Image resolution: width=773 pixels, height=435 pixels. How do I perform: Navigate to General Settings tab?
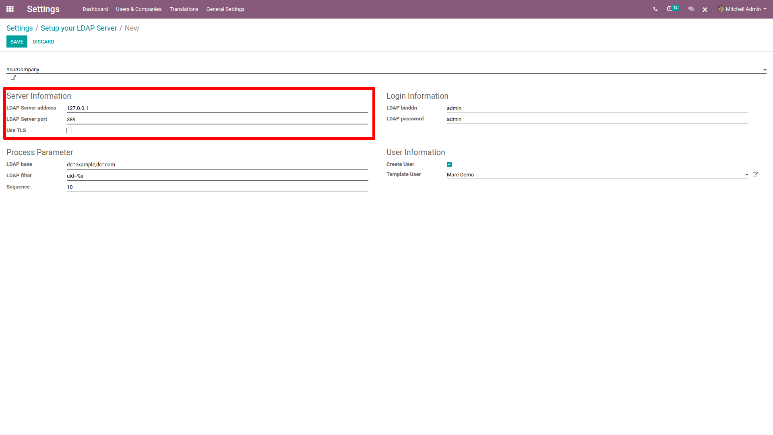[x=225, y=9]
